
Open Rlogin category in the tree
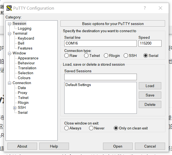[x=23, y=103]
